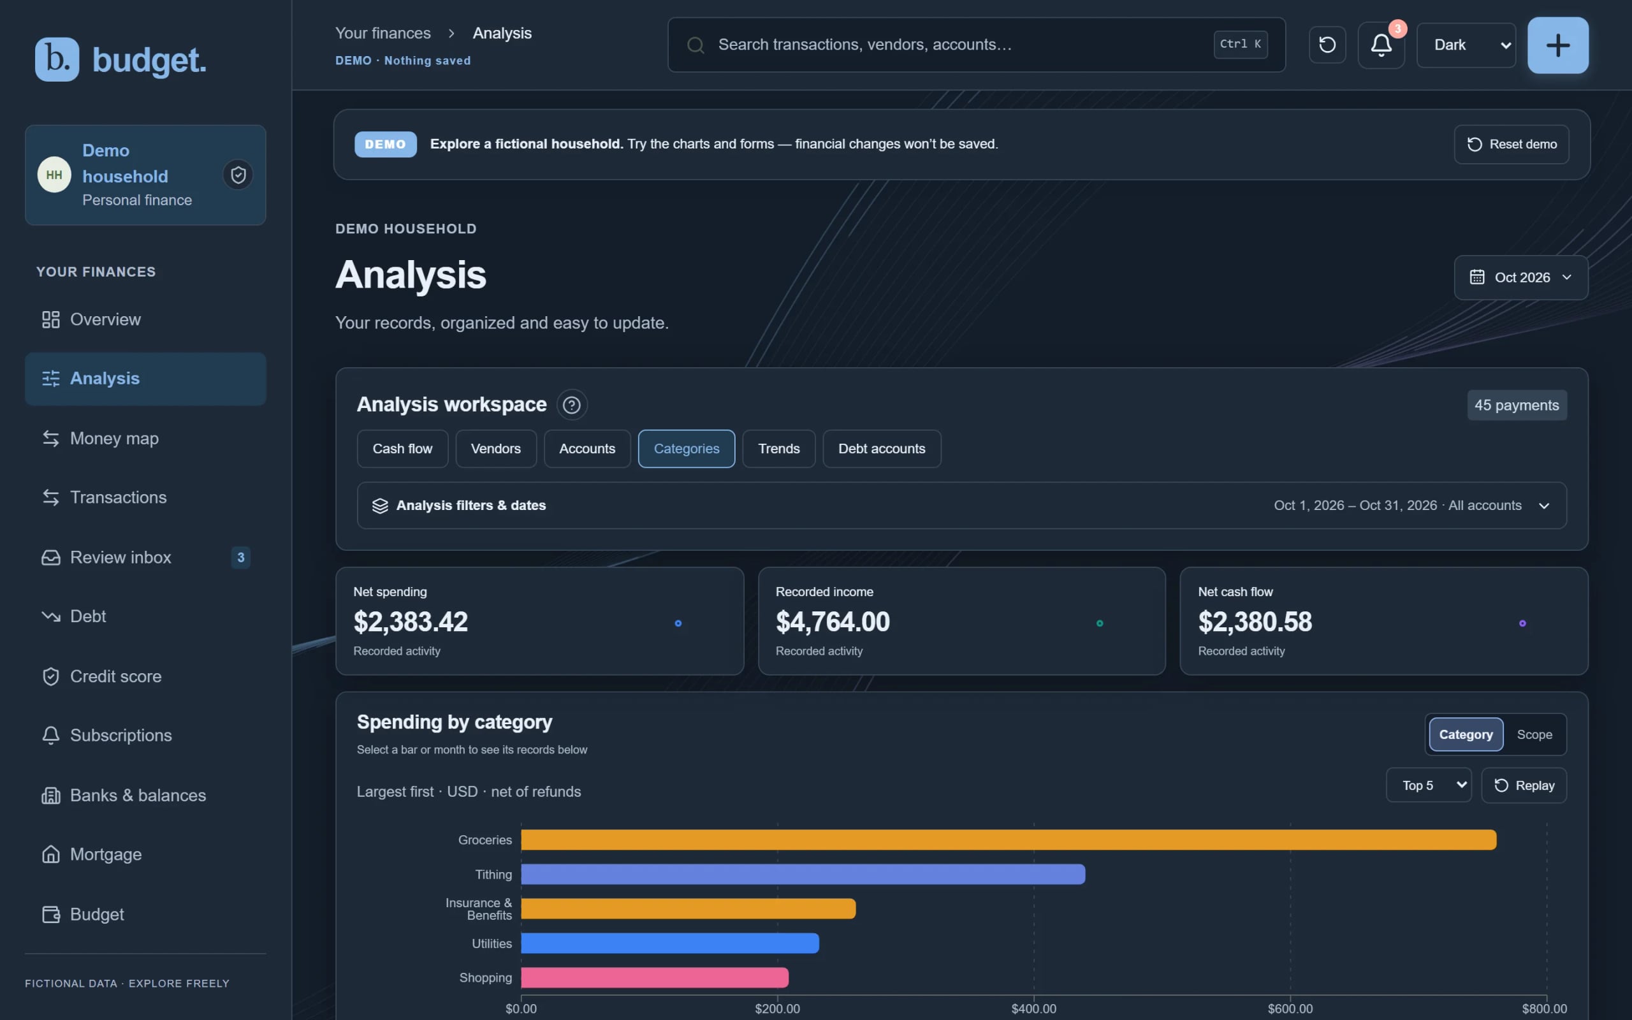Image resolution: width=1632 pixels, height=1020 pixels.
Task: Click the '$2,380.58' net cash flow value
Action: coord(1255,622)
